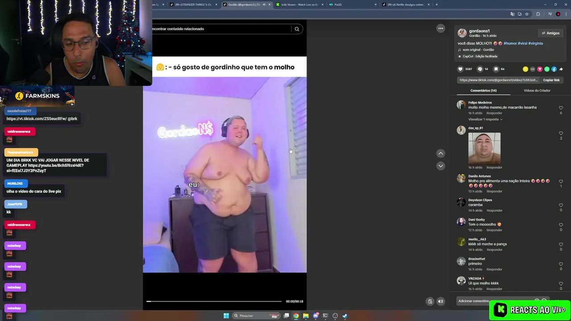Click the TikTok video URL field
Viewport: 571px width, 321px height.
pyautogui.click(x=498, y=80)
